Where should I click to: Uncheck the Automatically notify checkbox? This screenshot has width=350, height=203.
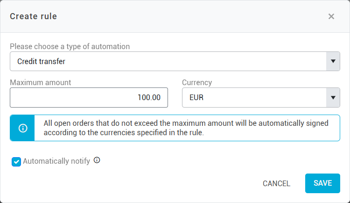coord(16,162)
